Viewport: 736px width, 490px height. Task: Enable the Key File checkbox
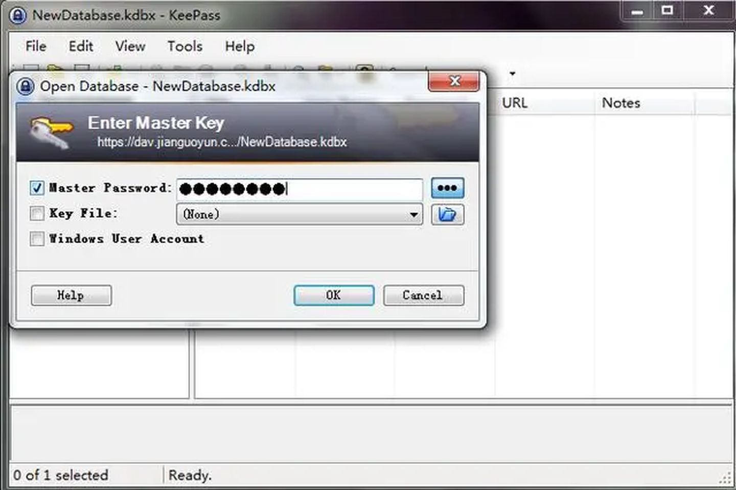pyautogui.click(x=37, y=213)
